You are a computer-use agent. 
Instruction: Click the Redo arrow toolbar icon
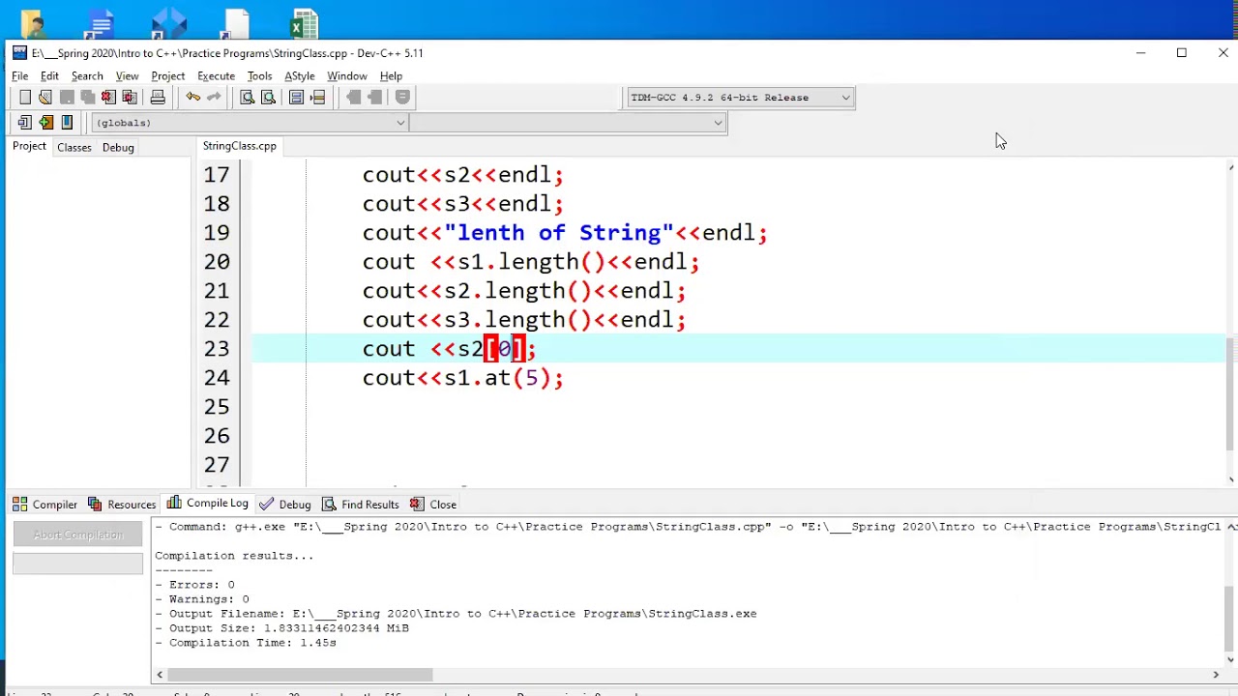(214, 97)
